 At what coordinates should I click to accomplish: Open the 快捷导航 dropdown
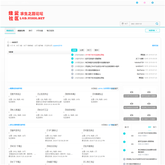click(x=153, y=30)
